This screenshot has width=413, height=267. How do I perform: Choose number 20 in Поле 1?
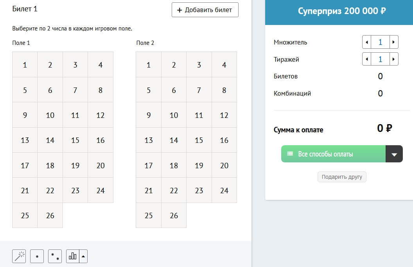pos(101,165)
